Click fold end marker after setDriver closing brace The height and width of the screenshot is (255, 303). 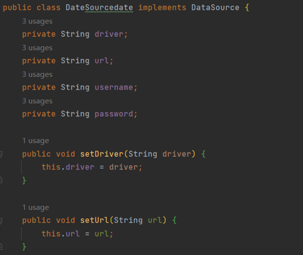click(x=1, y=180)
